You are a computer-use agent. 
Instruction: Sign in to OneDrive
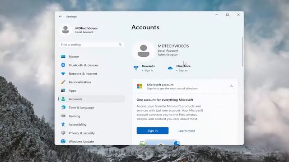point(183,70)
